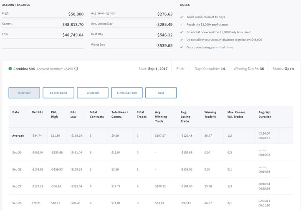Open the permitted times link
The height and width of the screenshot is (211, 301).
tap(222, 48)
